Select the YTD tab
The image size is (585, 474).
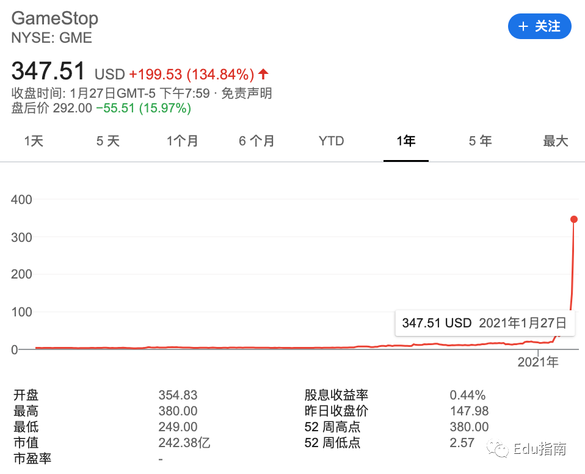[332, 141]
